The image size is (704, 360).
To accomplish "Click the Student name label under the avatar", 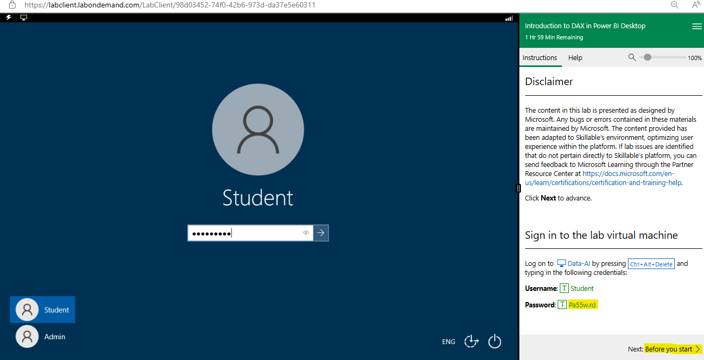I will 258,198.
